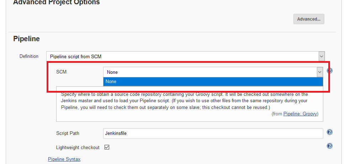Viewport: 356px width, 164px height.
Task: Uncheck the Lightweight checkout checkbox
Action: click(107, 147)
